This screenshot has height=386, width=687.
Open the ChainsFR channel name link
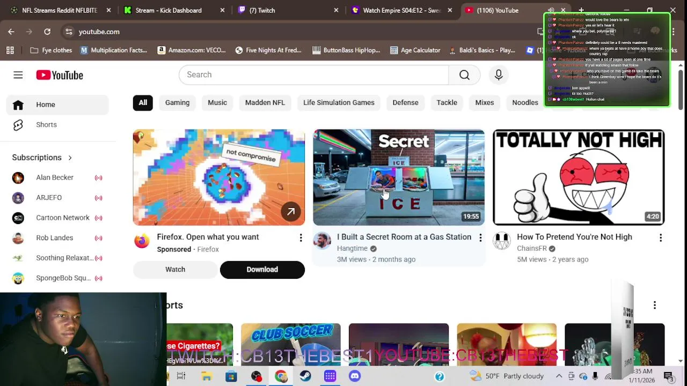click(x=531, y=249)
